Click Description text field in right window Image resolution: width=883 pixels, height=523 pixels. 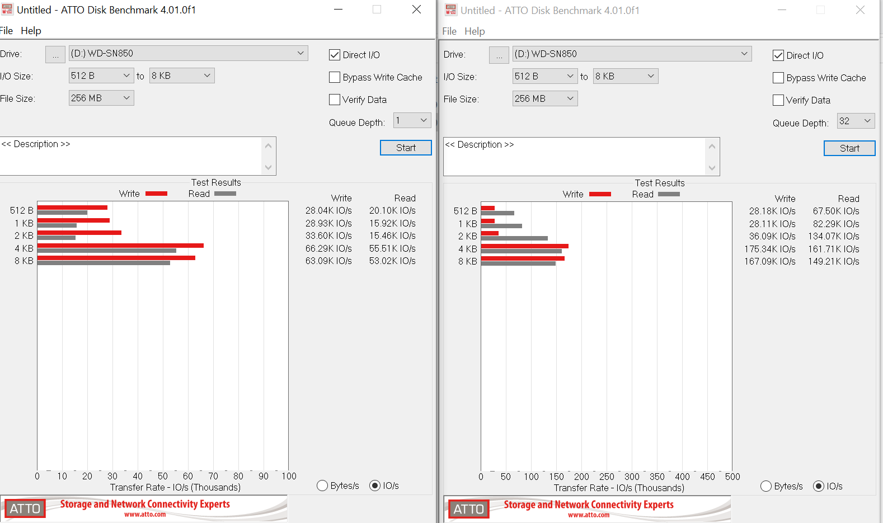[575, 157]
